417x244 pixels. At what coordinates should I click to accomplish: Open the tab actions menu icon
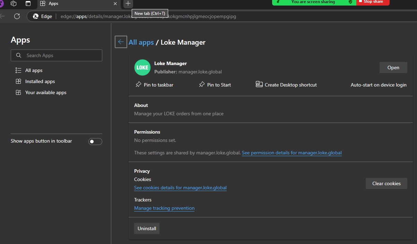tap(28, 3)
